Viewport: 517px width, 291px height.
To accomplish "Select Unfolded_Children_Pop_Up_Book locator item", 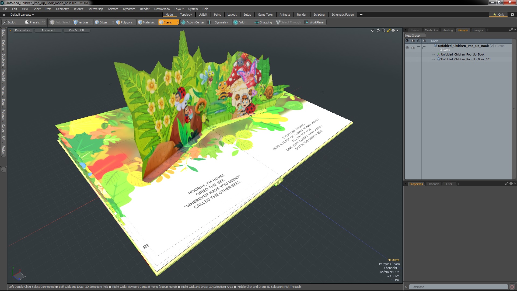I will tap(462, 54).
